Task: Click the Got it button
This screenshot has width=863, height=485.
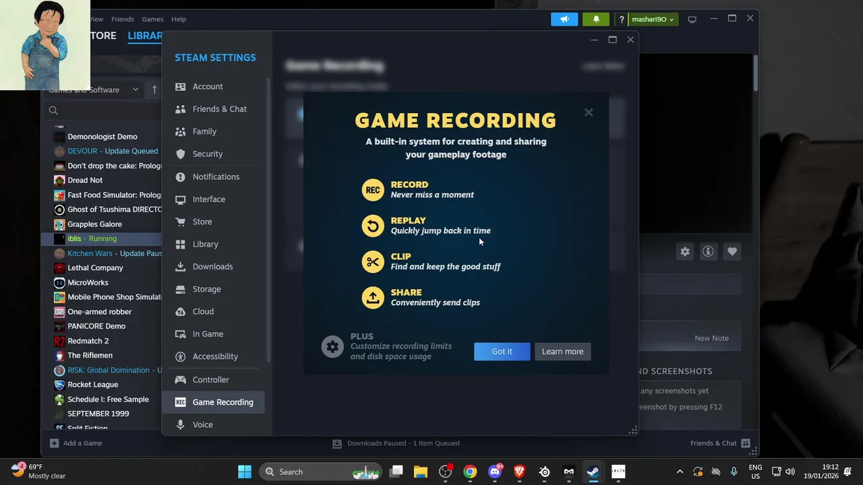Action: point(502,351)
